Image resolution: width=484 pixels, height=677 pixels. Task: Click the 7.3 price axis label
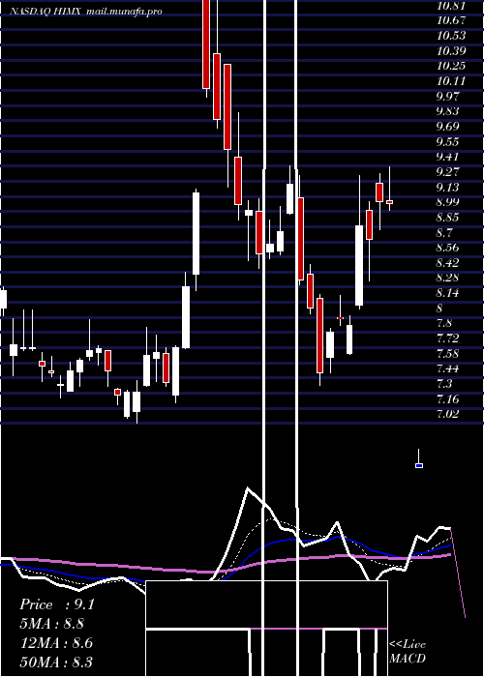[445, 383]
